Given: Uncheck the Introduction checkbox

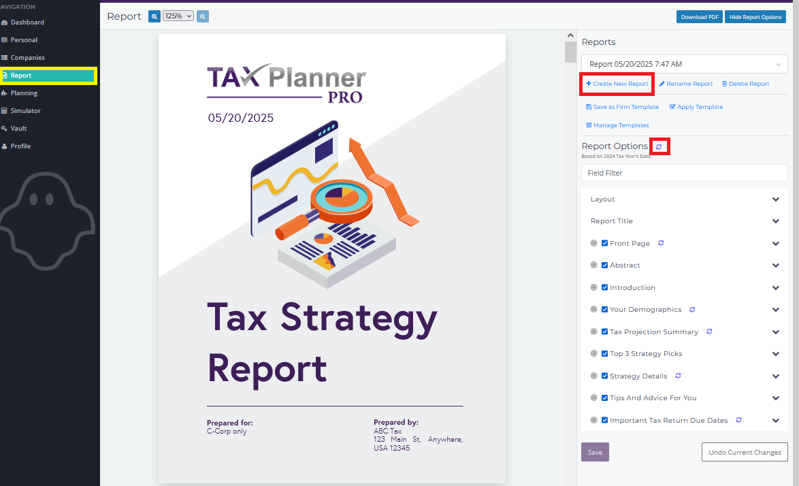Looking at the screenshot, I should [605, 287].
